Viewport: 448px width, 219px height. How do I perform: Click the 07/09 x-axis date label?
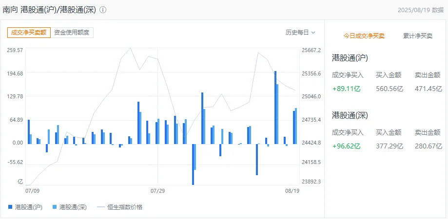(x=32, y=191)
